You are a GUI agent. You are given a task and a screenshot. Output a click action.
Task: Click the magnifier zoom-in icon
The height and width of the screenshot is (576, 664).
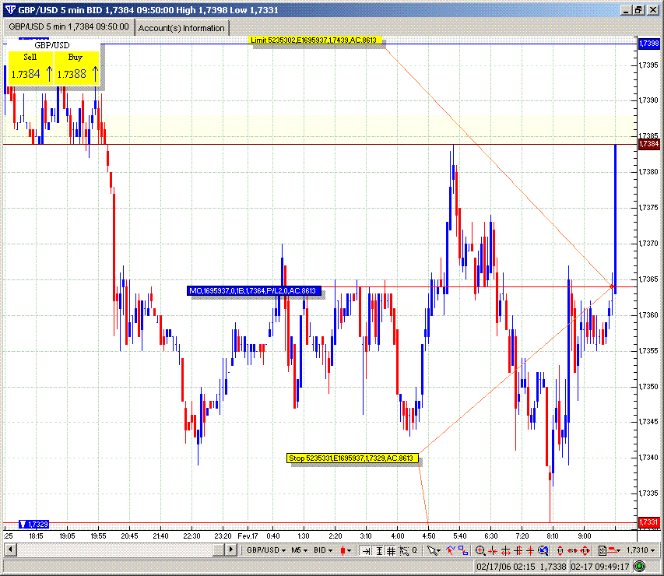coord(480,550)
